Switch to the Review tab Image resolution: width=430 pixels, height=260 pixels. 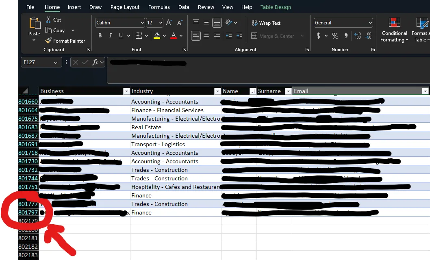[206, 7]
